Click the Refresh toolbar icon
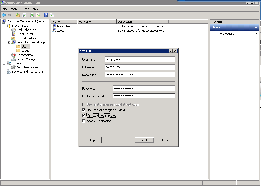Image resolution: width=261 pixels, height=186 pixels. pyautogui.click(x=32, y=15)
